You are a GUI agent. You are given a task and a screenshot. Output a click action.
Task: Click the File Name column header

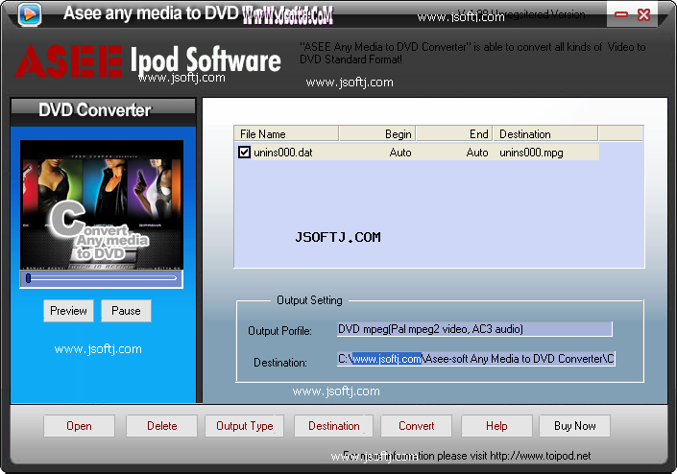pos(286,133)
